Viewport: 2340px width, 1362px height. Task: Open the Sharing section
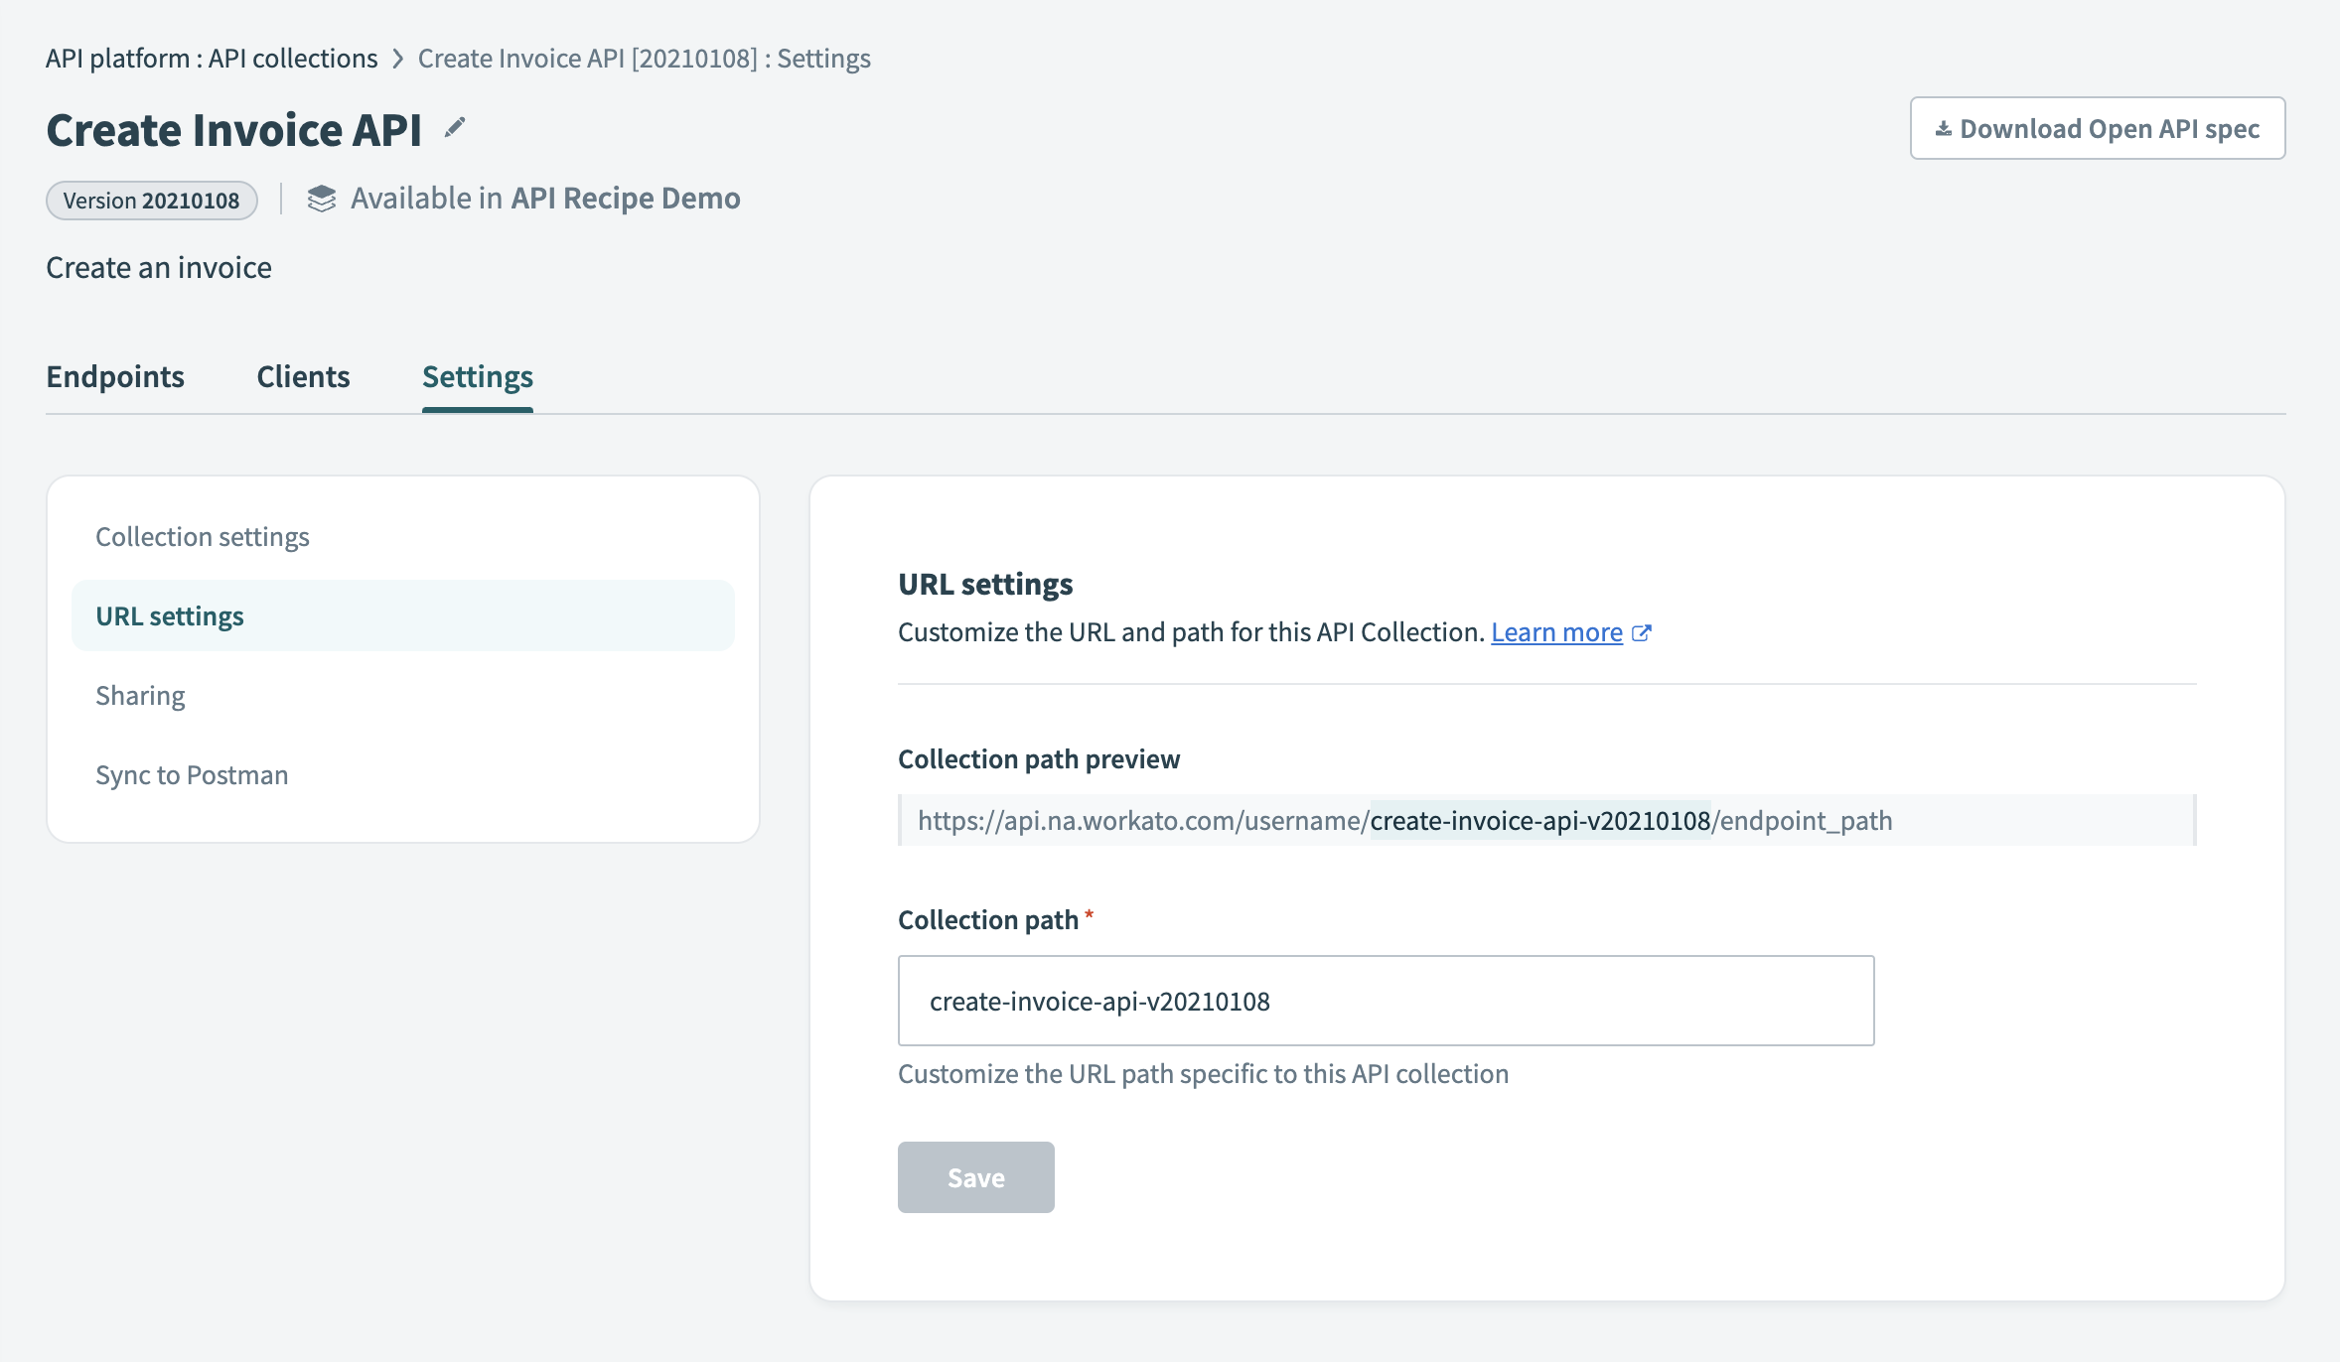tap(139, 695)
